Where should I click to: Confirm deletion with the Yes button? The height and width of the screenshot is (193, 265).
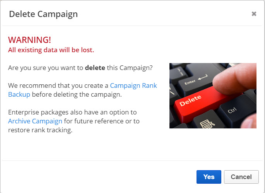click(209, 177)
